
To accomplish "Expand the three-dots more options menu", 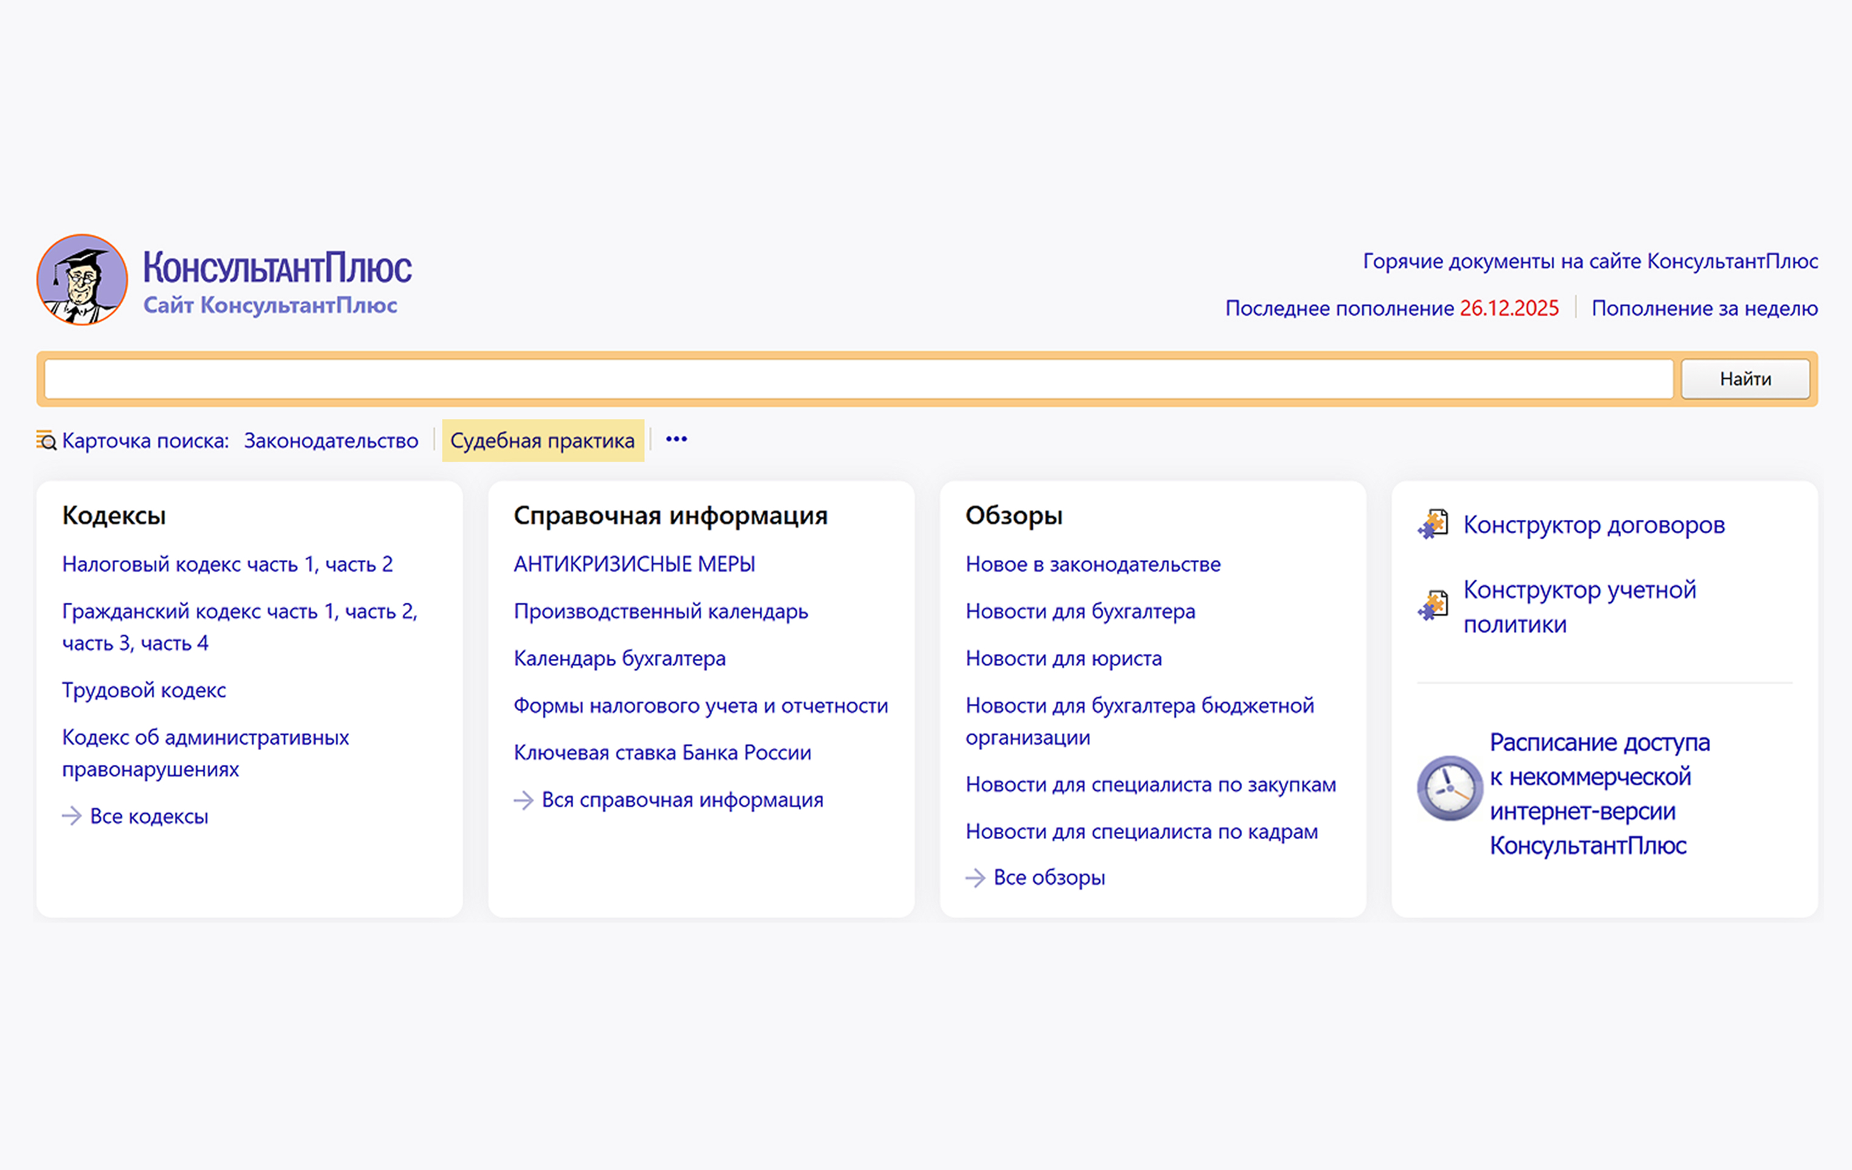I will pos(676,439).
